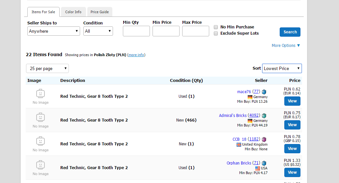This screenshot has width=339, height=183.
Task: Click the purple cube icon beside CCB 18
Action: 264,139
